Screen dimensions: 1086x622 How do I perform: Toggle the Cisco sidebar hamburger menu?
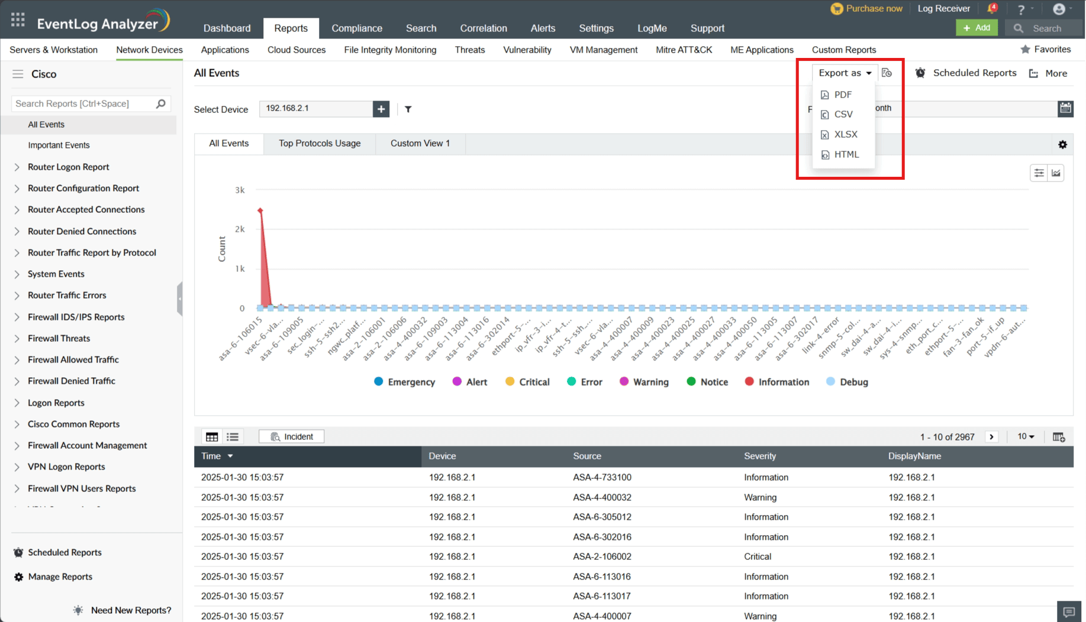point(18,74)
